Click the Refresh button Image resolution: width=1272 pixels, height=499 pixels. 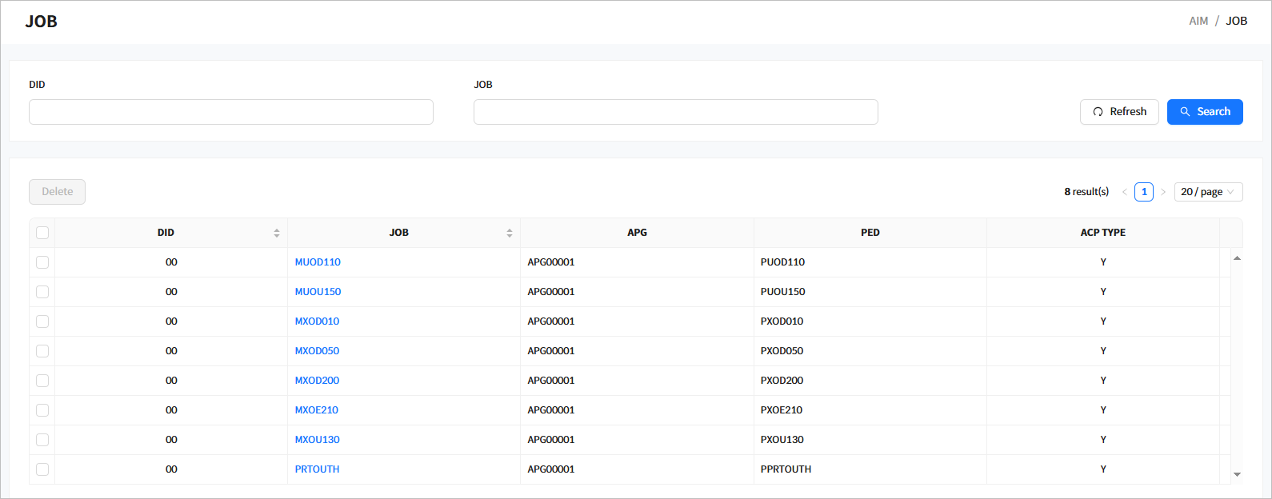point(1118,112)
